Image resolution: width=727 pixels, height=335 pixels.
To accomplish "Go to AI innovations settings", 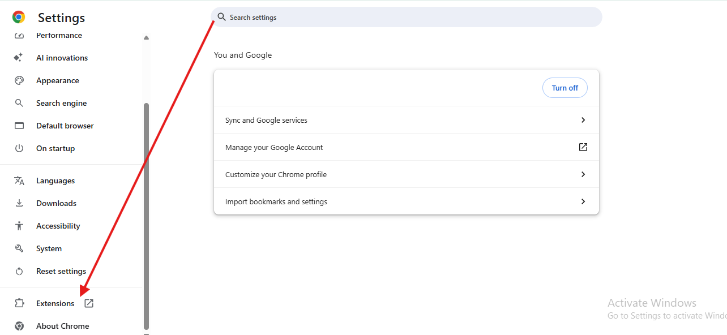I will pyautogui.click(x=62, y=58).
